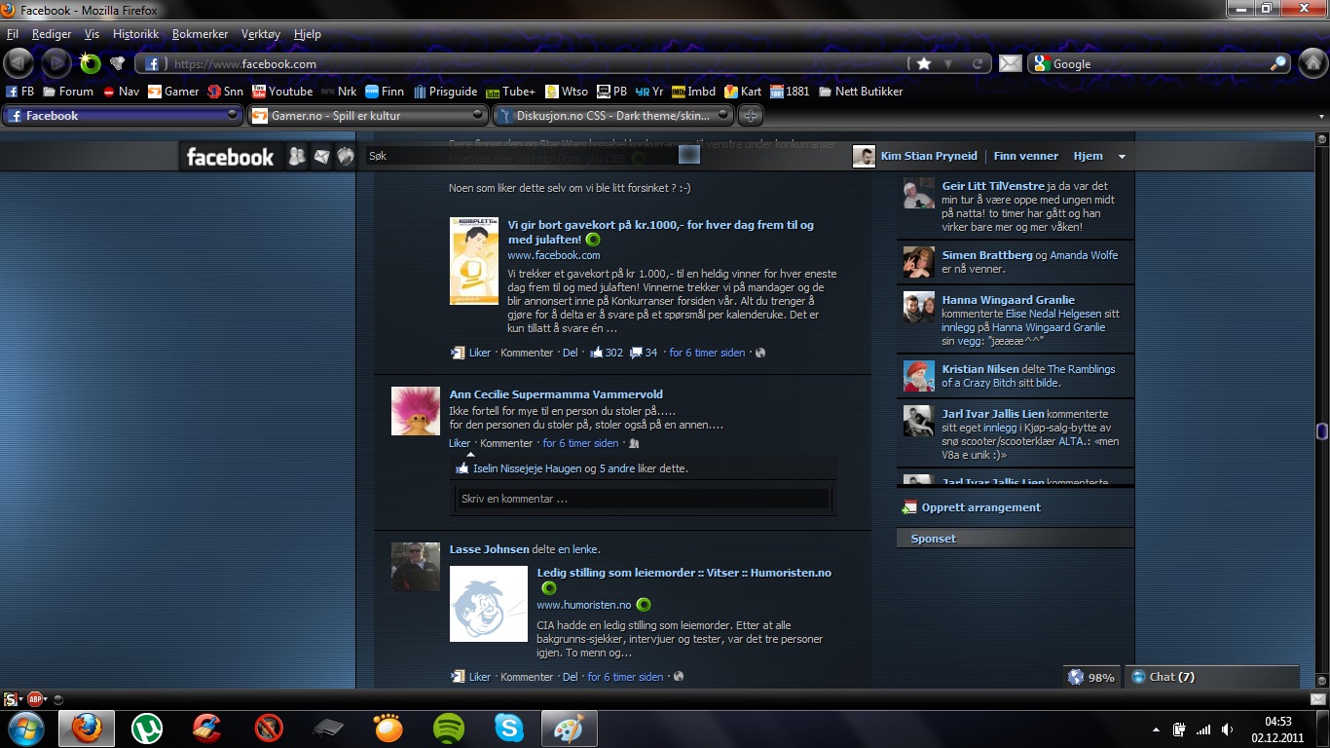This screenshot has width=1330, height=748.
Task: Click the globe icon showing 98%
Action: pyautogui.click(x=1076, y=677)
